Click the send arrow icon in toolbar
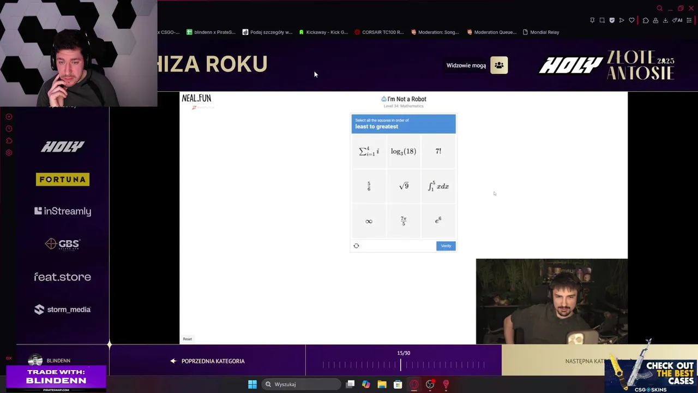This screenshot has height=393, width=698. 622,20
